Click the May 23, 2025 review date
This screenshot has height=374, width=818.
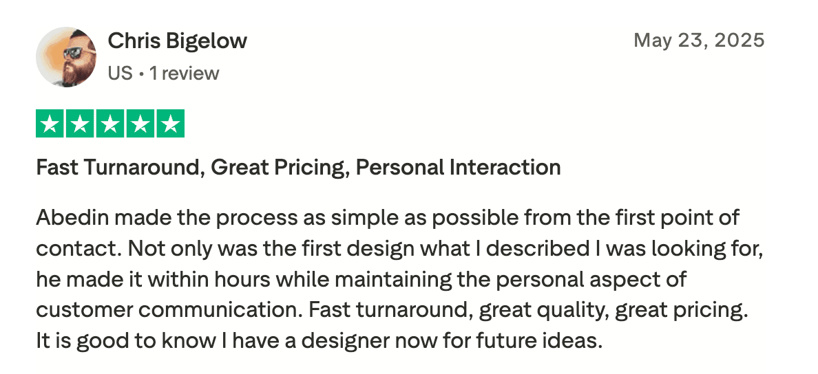coord(698,40)
